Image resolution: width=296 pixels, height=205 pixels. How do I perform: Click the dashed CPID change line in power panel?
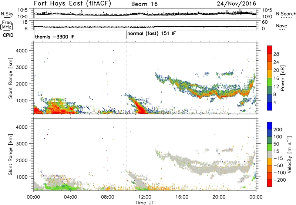tap(126, 78)
